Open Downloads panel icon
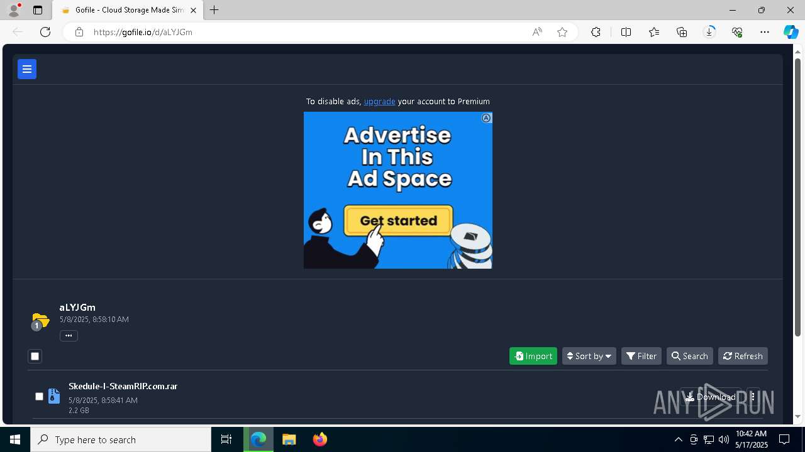805x452 pixels. coord(709,32)
